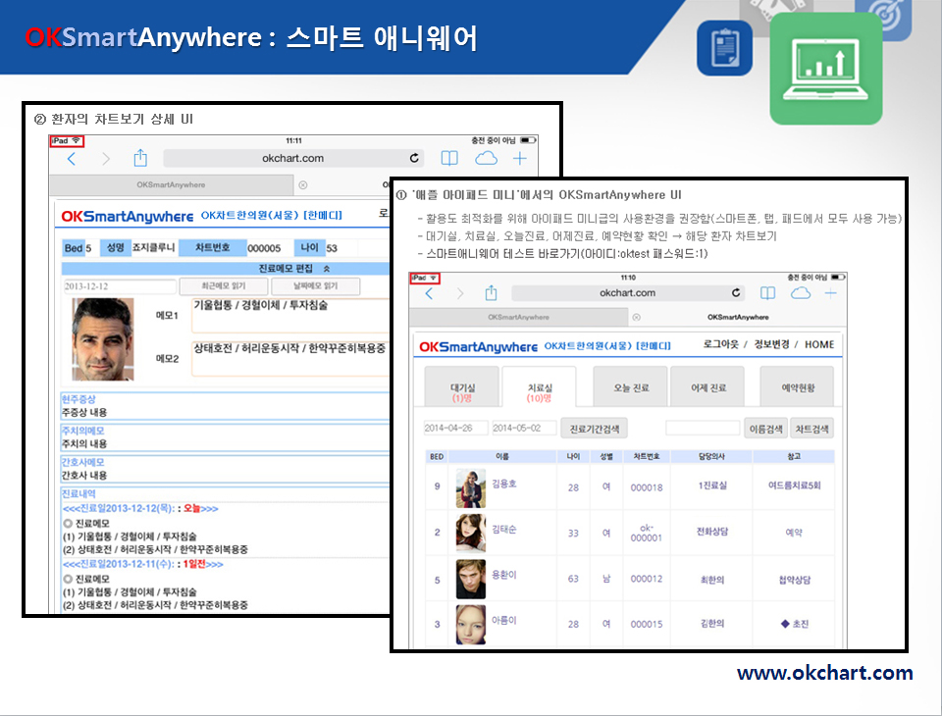Open iCloud tabs icon in the patient list Safari window
This screenshot has width=942, height=716.
pos(801,293)
